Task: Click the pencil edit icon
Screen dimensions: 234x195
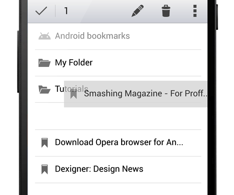Action: click(137, 11)
